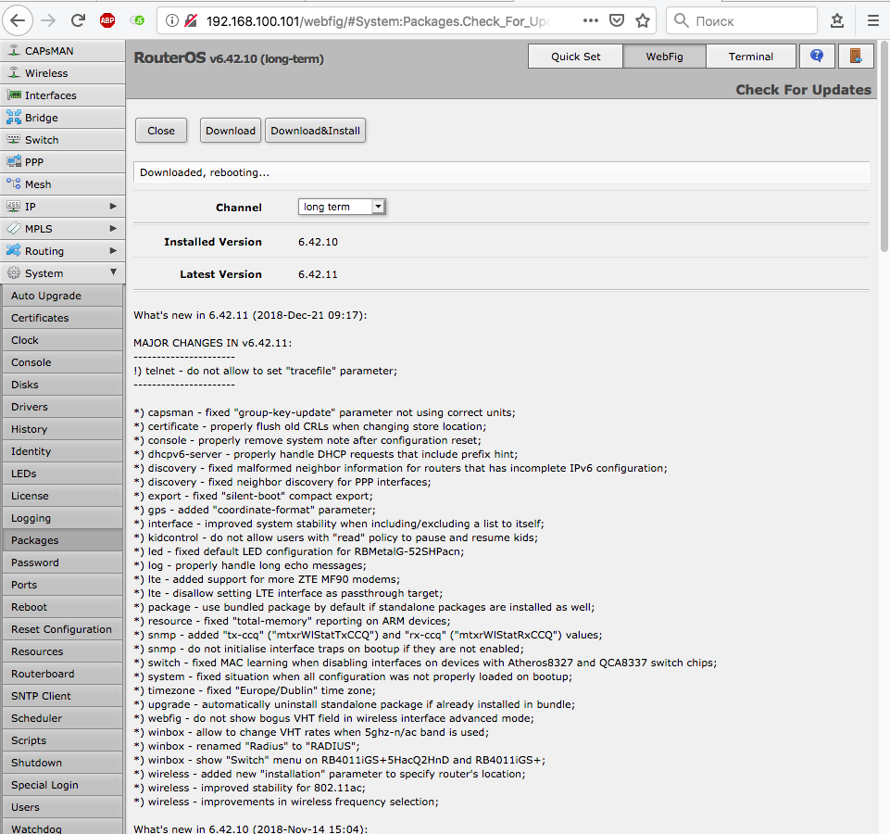Expand the Routing submenu arrow
Image resolution: width=890 pixels, height=834 pixels.
113,250
